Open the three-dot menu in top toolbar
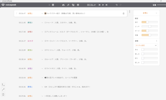 coord(49,5)
